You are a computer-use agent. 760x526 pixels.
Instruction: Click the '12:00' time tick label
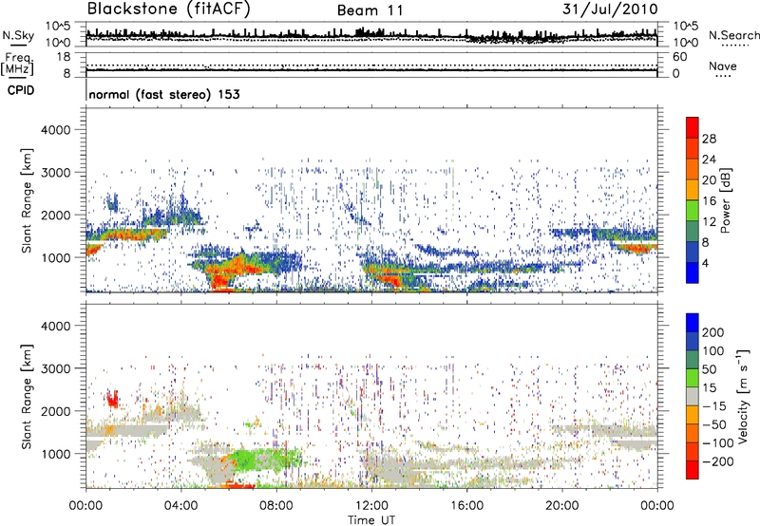click(x=371, y=506)
